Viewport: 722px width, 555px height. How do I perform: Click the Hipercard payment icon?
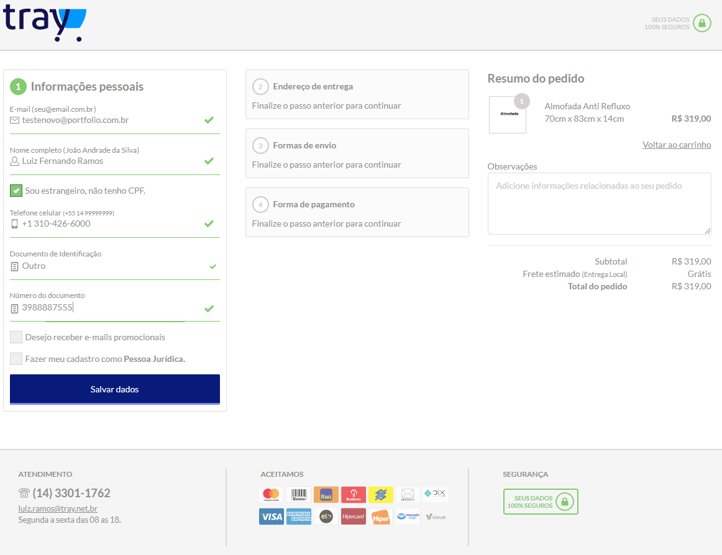(353, 517)
